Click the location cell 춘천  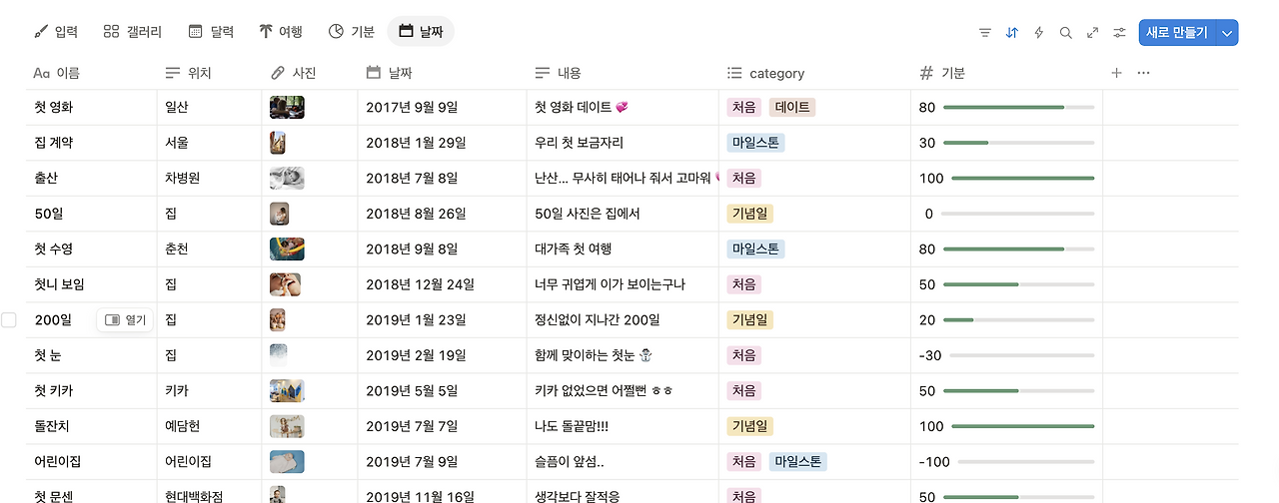click(209, 250)
